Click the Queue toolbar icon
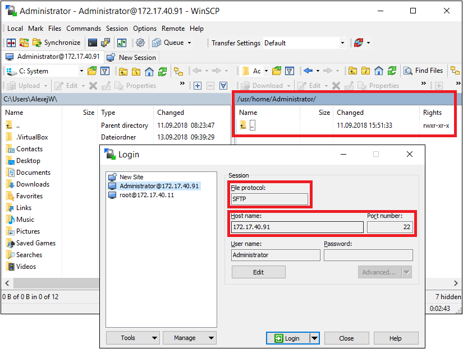The width and height of the screenshot is (463, 349). pyautogui.click(x=156, y=43)
